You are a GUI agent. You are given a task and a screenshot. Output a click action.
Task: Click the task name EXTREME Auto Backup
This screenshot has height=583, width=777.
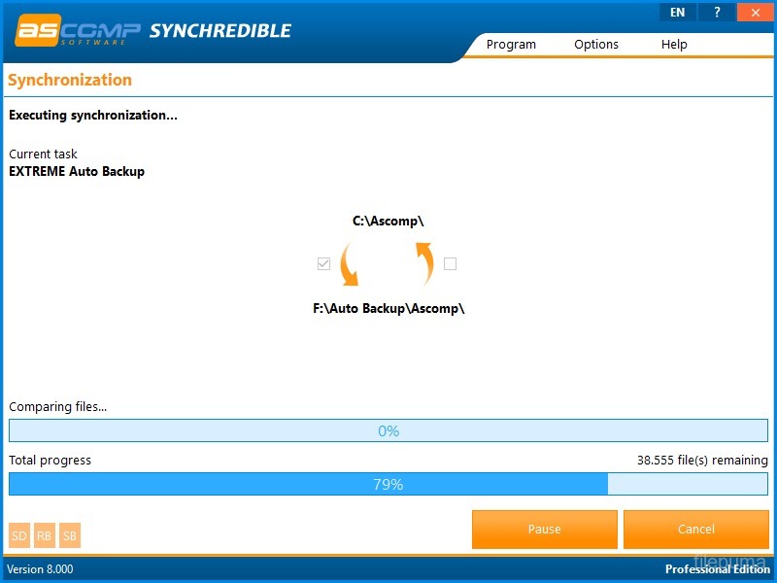[77, 172]
